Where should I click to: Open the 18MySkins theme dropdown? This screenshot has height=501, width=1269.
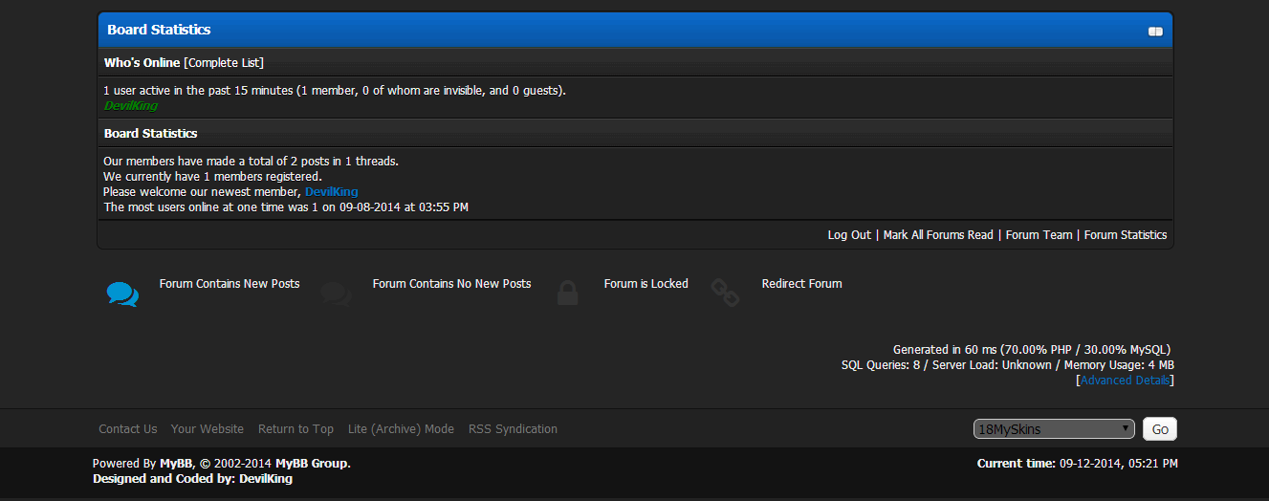coord(1054,429)
